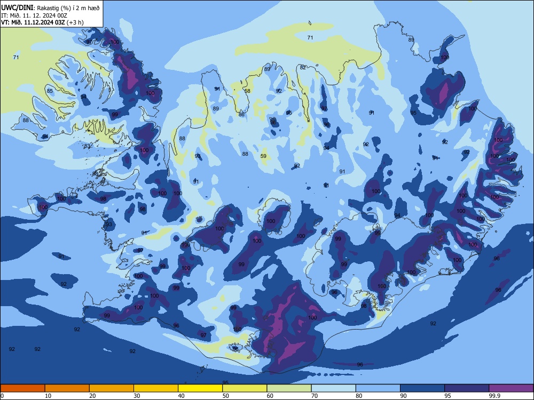The height and width of the screenshot is (400, 534).
Task: Click the '20' label on the legend scale
Action: 92,396
